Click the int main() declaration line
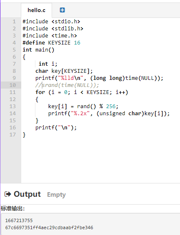The height and width of the screenshot is (235, 180). coord(38,50)
